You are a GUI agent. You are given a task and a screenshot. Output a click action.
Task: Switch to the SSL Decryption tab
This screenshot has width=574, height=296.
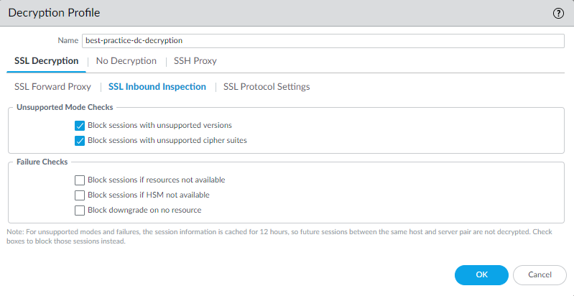pos(47,61)
